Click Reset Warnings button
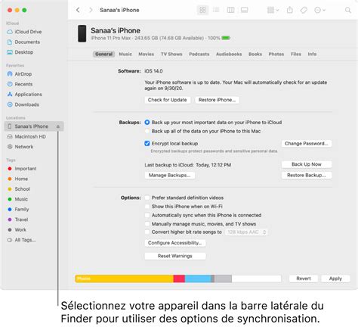Screen dimensions: 358x327 coord(175,256)
